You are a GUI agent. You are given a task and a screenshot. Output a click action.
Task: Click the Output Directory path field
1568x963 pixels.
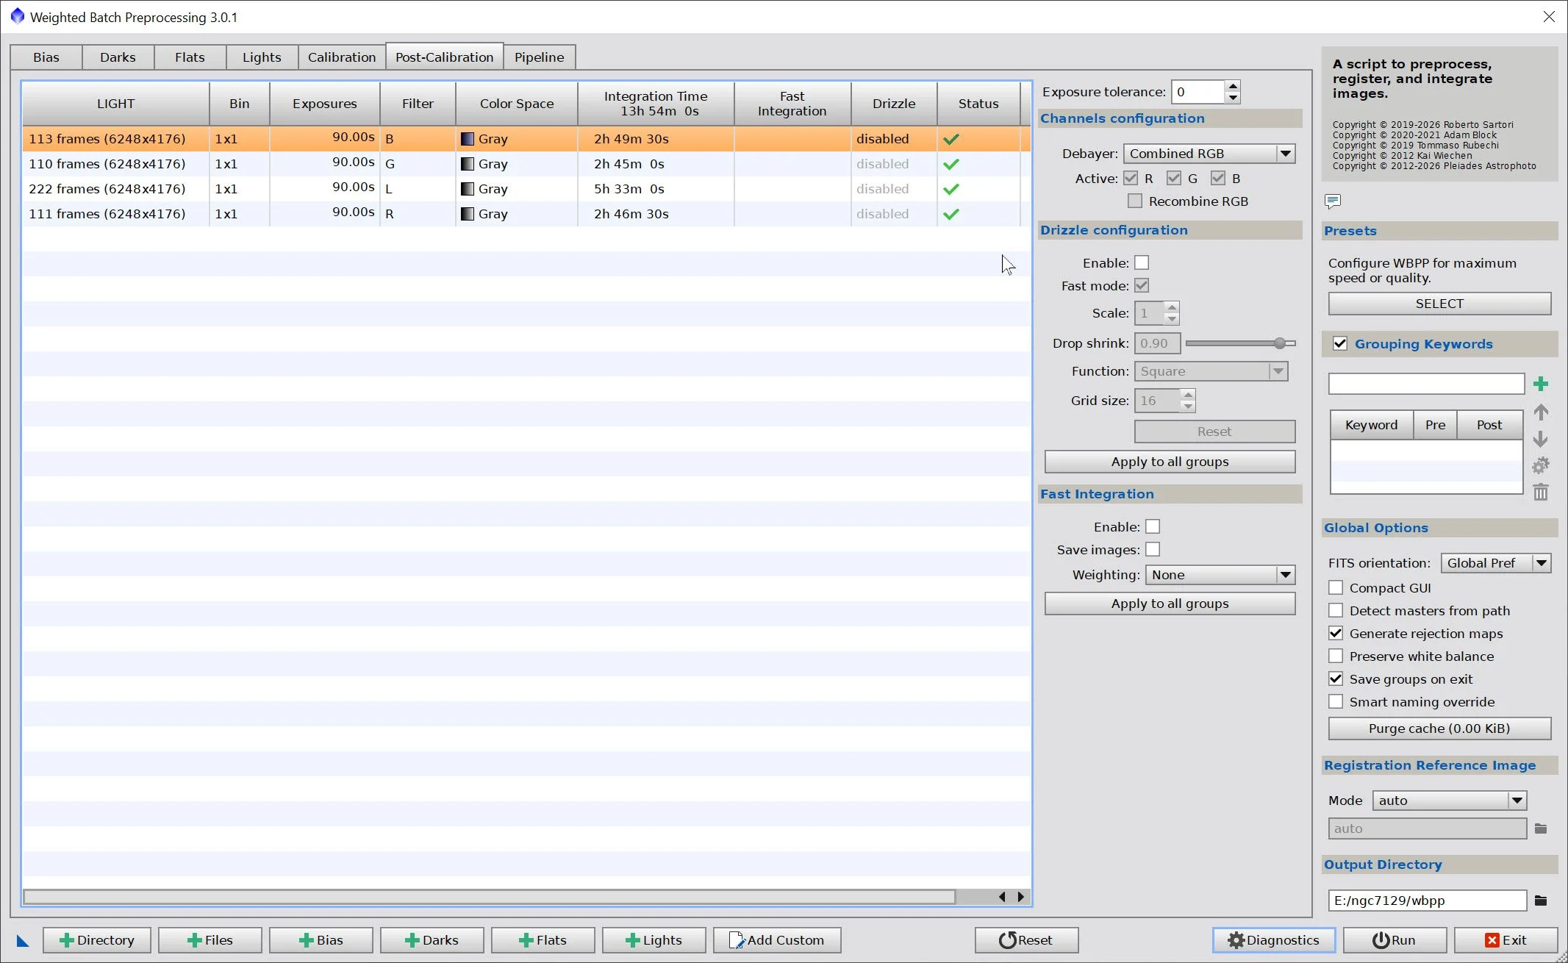tap(1427, 901)
